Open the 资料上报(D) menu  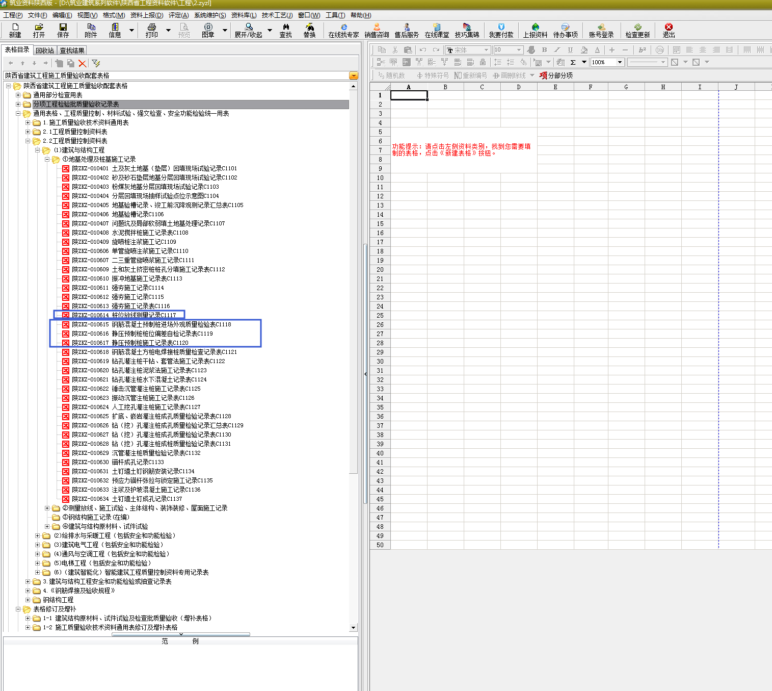tap(147, 15)
